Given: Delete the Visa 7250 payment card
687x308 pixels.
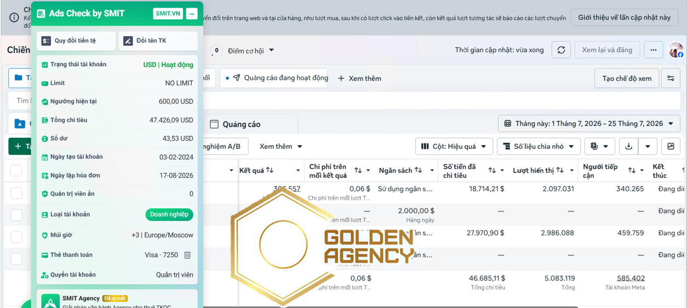Looking at the screenshot, I should pos(187,255).
